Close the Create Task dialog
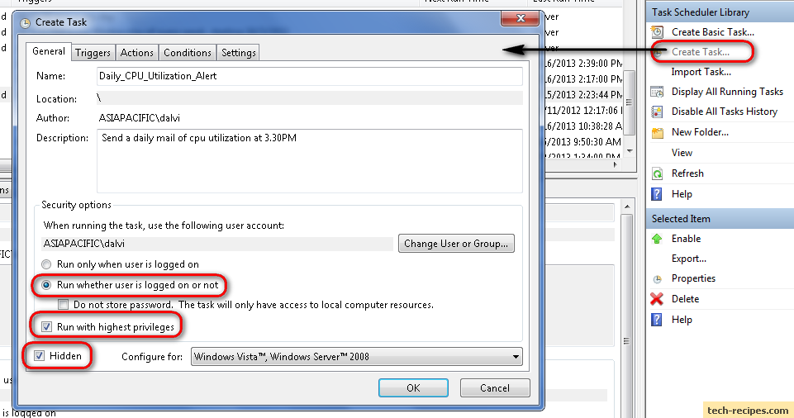 [x=520, y=19]
